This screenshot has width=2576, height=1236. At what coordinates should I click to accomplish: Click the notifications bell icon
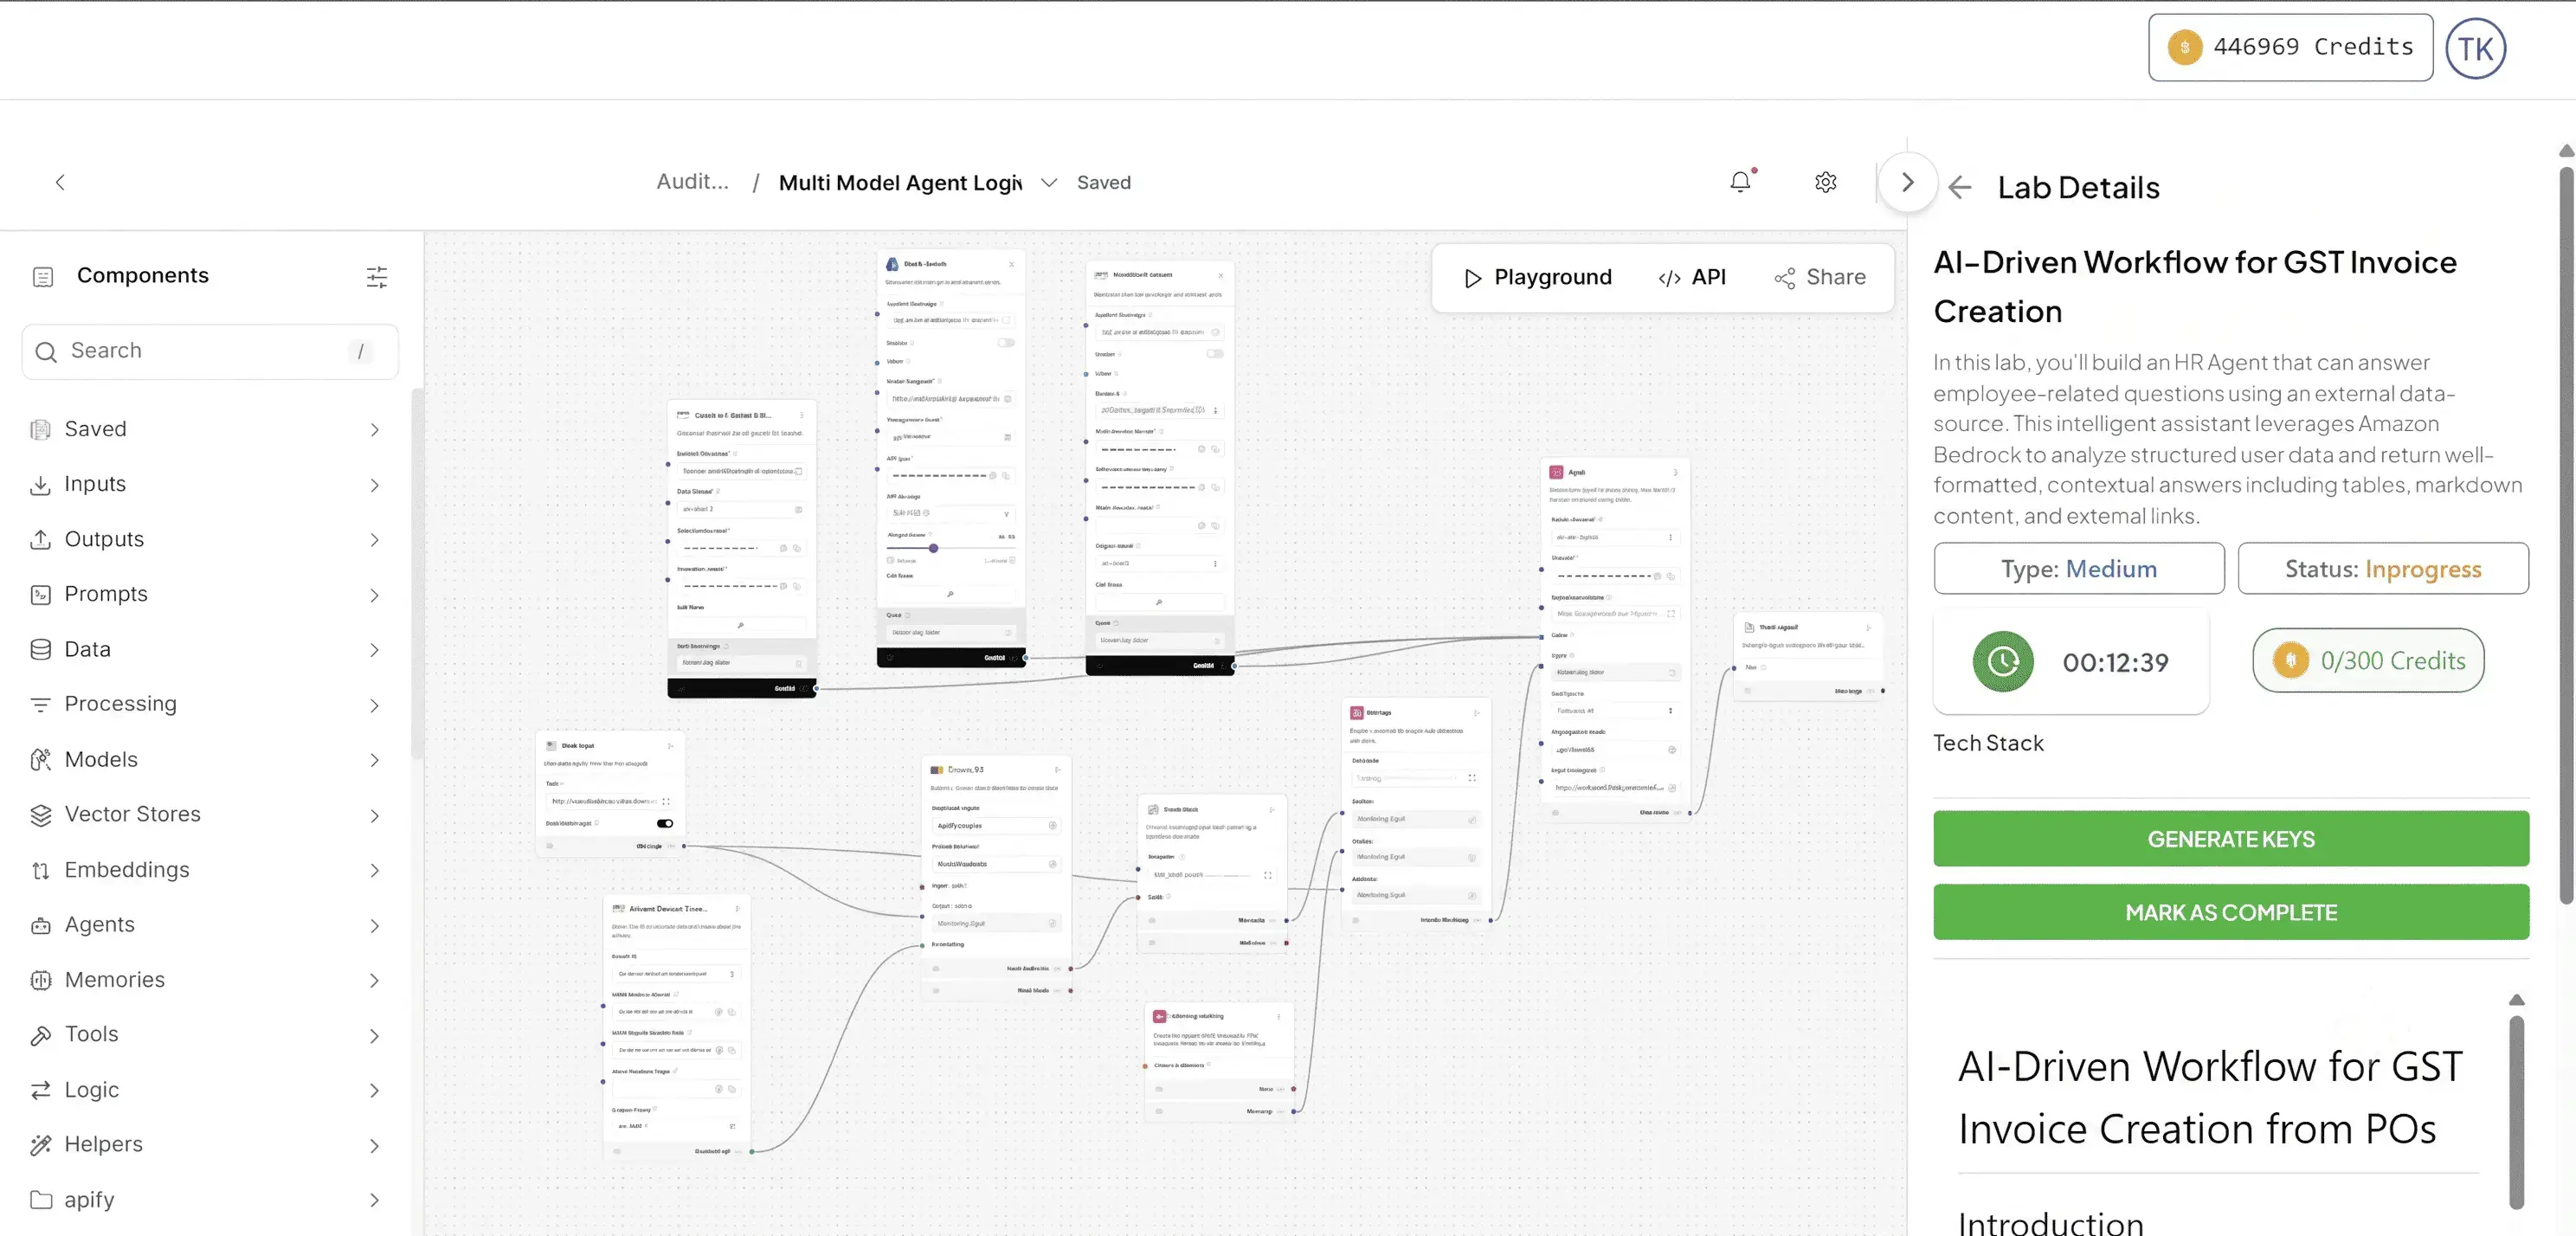tap(1740, 182)
